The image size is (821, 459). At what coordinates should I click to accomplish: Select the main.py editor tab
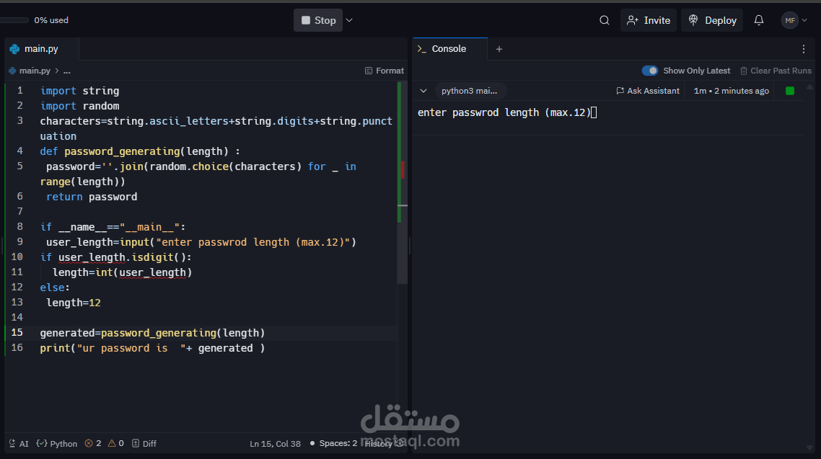click(x=41, y=48)
